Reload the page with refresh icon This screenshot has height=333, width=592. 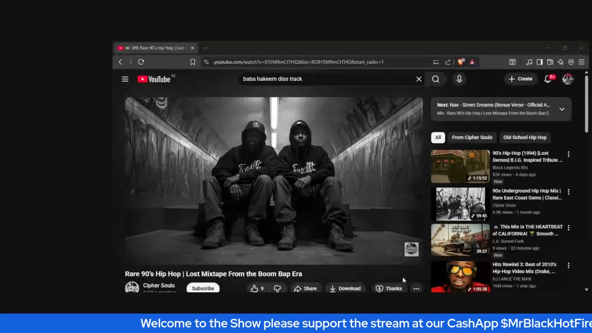141,62
